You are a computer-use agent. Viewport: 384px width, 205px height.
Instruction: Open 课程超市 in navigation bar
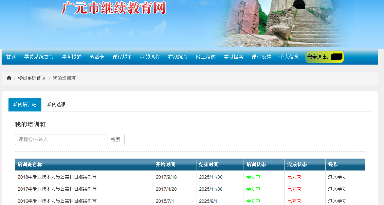click(122, 57)
